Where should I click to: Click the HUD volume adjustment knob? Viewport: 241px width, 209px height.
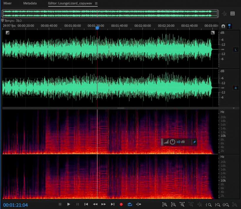173,142
